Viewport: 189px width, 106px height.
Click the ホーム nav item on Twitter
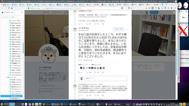click(x=46, y=12)
